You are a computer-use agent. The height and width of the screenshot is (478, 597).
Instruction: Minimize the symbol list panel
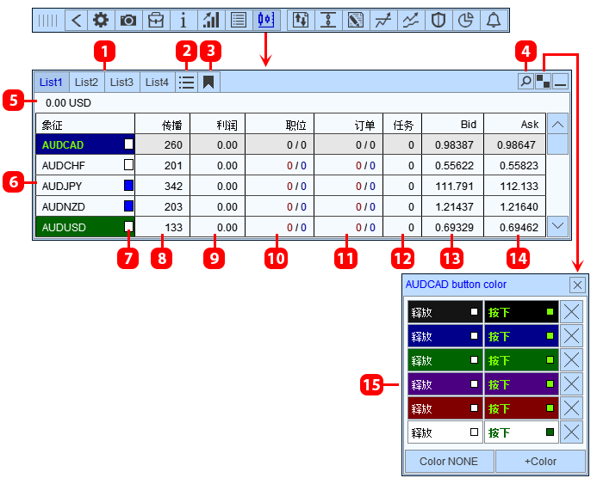[561, 82]
